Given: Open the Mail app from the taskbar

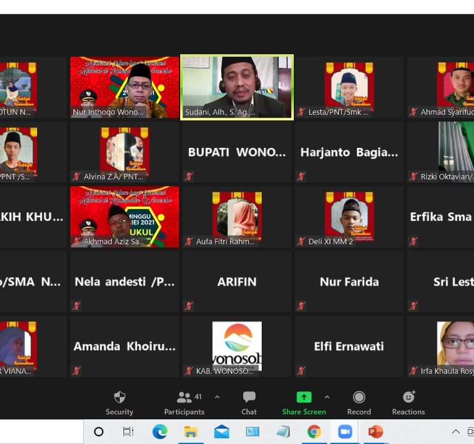Looking at the screenshot, I should [222, 432].
